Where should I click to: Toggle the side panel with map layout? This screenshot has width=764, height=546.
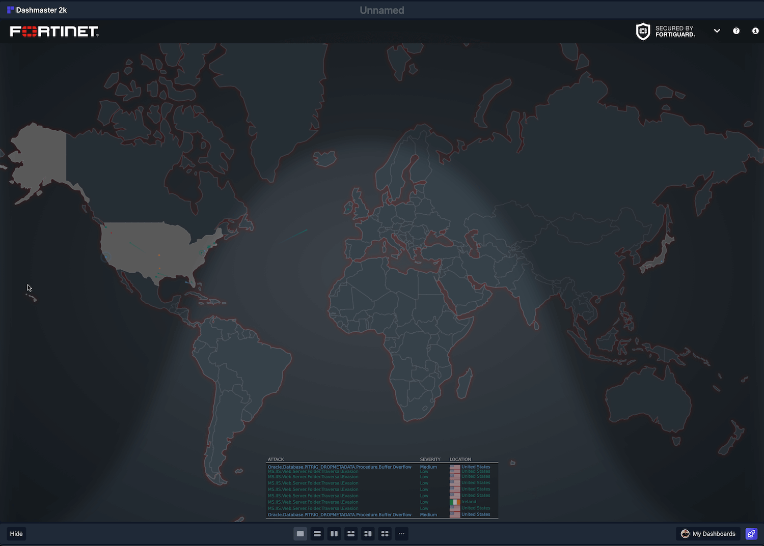pyautogui.click(x=367, y=533)
